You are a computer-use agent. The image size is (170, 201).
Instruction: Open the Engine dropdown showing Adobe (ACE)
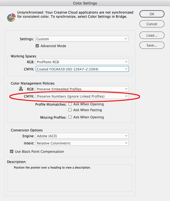click(82, 136)
